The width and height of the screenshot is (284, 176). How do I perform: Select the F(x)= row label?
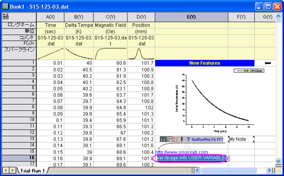(19, 44)
